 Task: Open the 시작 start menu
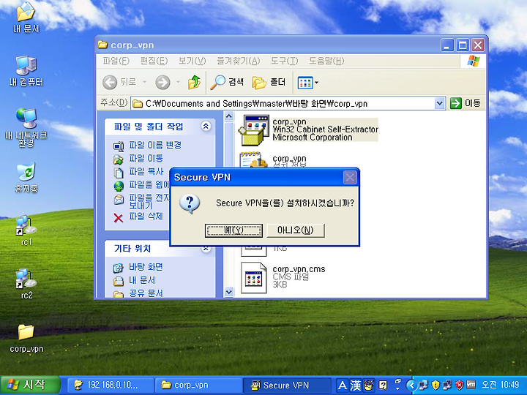tap(30, 385)
